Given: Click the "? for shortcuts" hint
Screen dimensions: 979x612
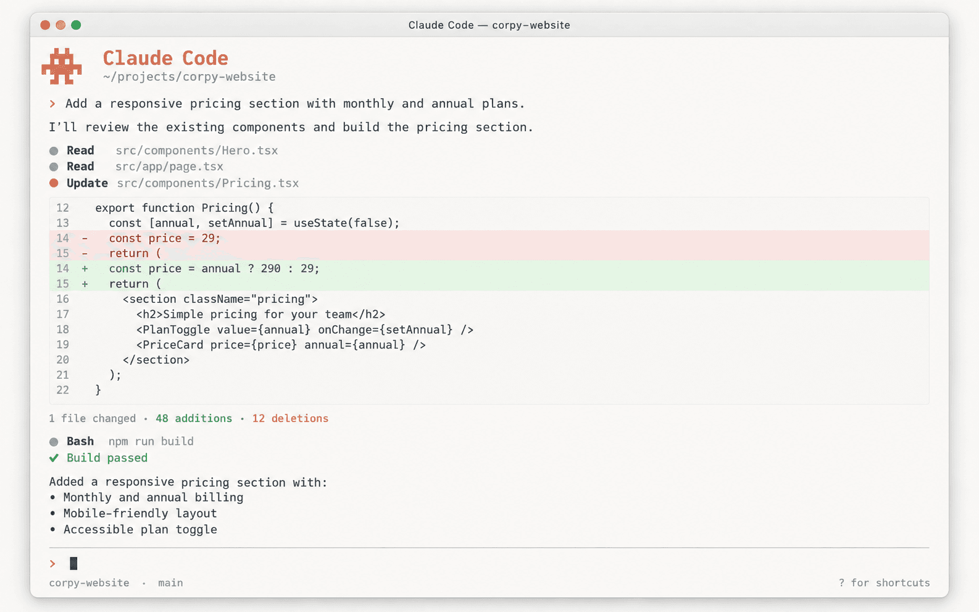Looking at the screenshot, I should coord(884,583).
